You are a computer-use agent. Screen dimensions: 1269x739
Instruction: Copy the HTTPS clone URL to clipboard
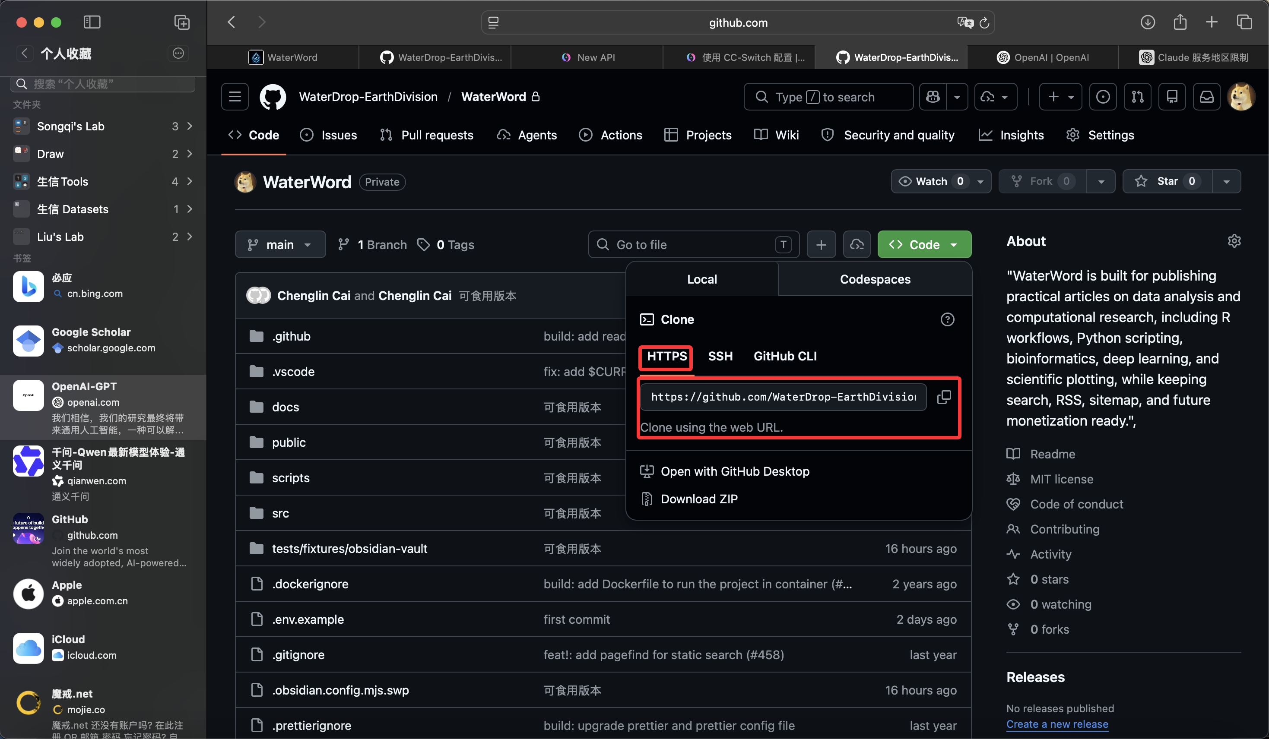944,397
